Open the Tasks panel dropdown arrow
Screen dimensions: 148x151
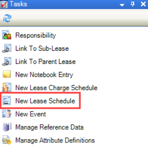pos(122,5)
